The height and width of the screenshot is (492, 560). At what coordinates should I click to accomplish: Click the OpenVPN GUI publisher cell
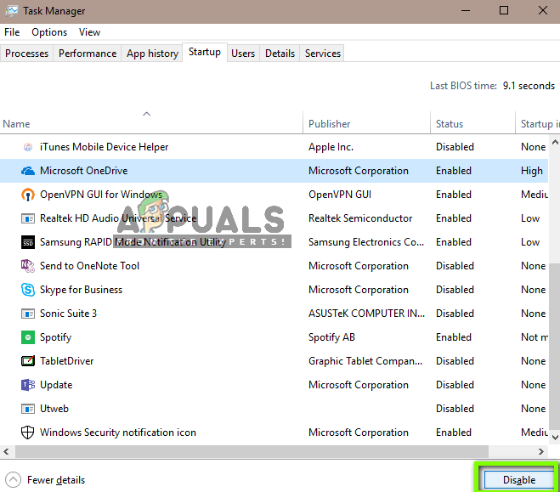pyautogui.click(x=340, y=195)
